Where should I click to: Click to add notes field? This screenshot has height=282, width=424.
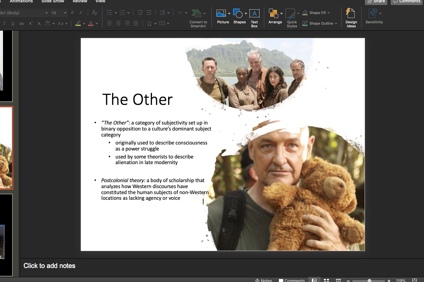pyautogui.click(x=49, y=266)
